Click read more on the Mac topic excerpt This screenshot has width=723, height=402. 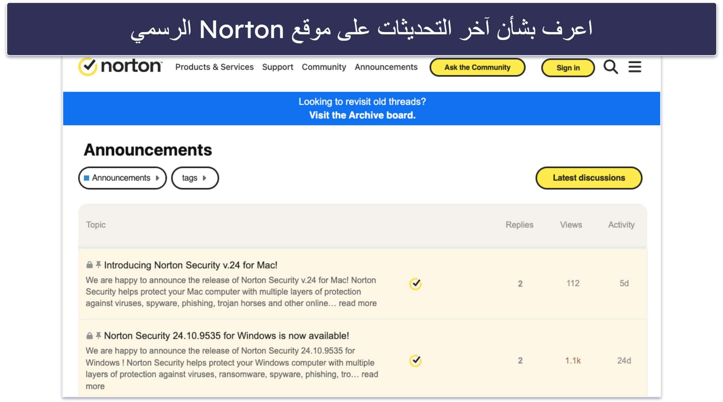click(x=358, y=303)
